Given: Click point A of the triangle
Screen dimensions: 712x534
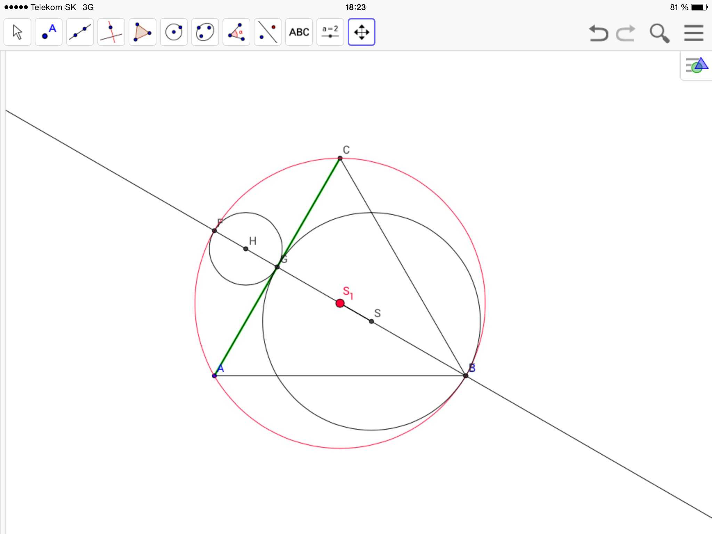Looking at the screenshot, I should 214,376.
